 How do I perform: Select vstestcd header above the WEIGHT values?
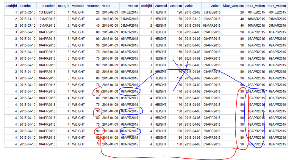[x=78, y=6]
